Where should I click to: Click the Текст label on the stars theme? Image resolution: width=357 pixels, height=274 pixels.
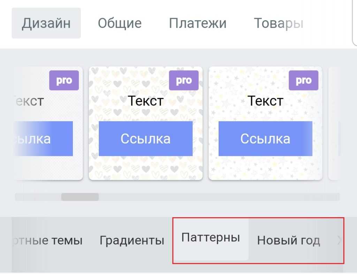tap(265, 101)
